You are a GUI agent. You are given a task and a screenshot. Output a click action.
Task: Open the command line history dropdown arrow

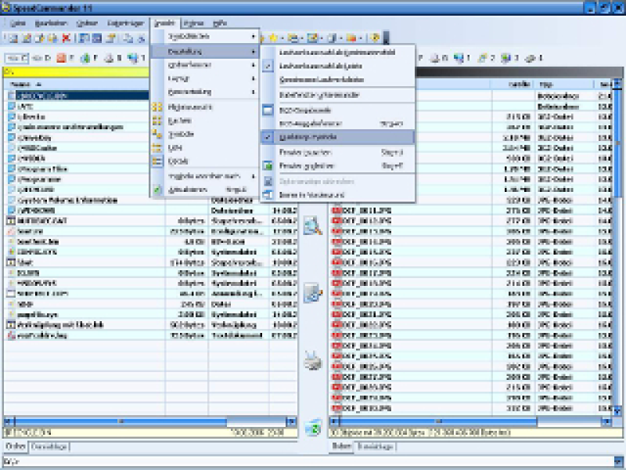pyautogui.click(x=618, y=461)
